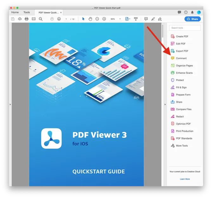The width and height of the screenshot is (212, 198).
Task: Open the Export PDF tool
Action: pyautogui.click(x=179, y=51)
